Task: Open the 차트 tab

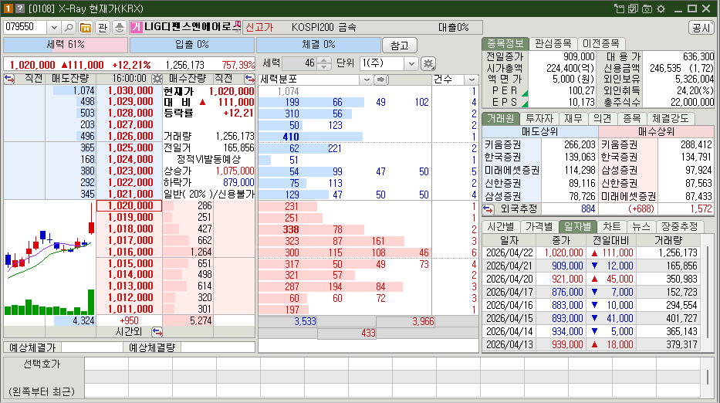Action: point(612,226)
